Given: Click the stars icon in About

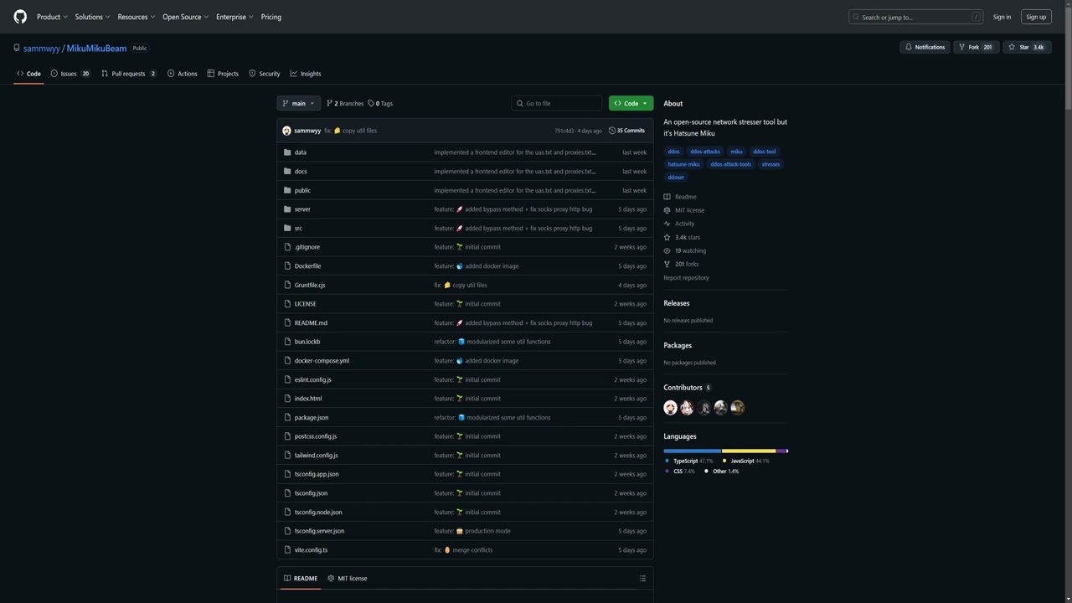Looking at the screenshot, I should point(667,237).
